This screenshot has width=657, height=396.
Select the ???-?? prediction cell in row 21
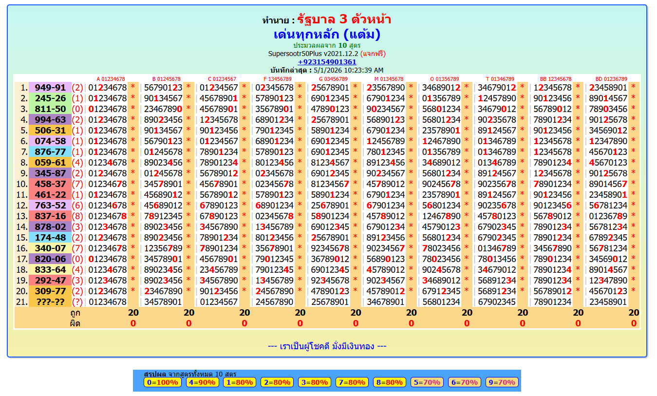pos(50,302)
